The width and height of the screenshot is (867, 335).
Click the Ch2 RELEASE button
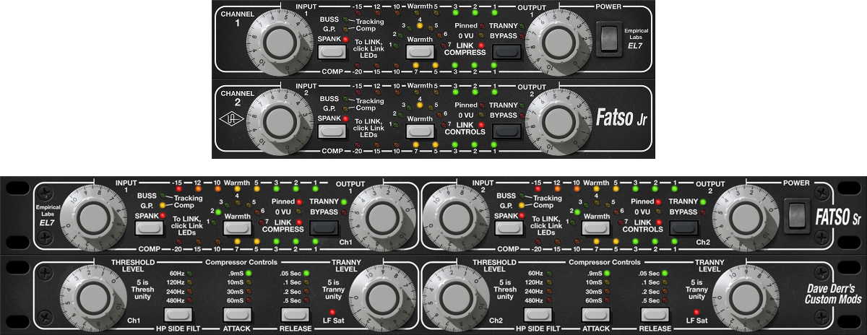coord(655,315)
